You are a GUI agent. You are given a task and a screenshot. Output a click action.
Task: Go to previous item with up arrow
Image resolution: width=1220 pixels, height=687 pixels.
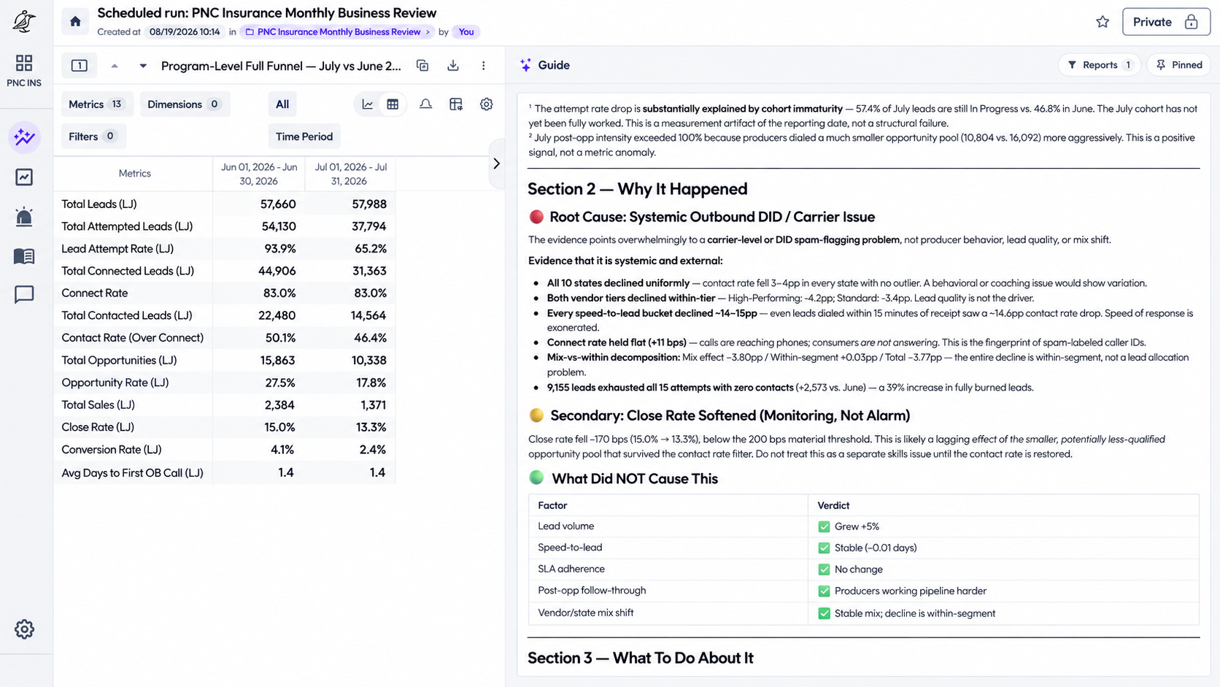115,66
